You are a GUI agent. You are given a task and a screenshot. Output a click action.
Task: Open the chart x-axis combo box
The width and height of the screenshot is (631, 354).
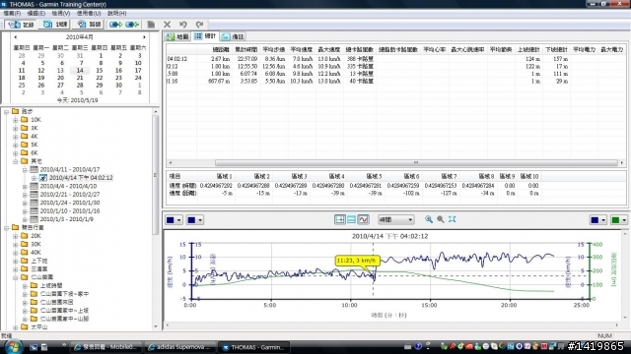(396, 219)
